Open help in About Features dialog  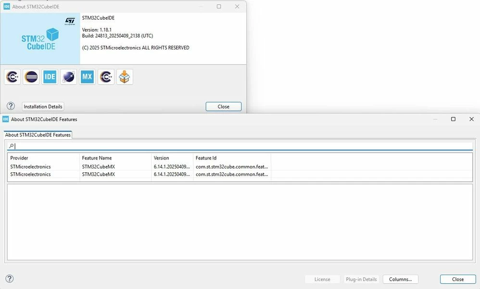click(10, 278)
